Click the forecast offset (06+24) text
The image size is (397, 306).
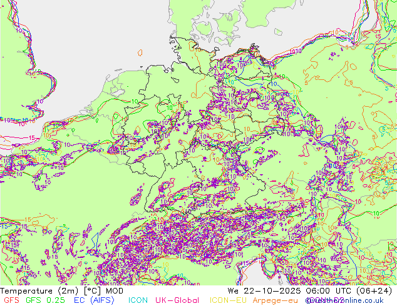[x=374, y=291]
